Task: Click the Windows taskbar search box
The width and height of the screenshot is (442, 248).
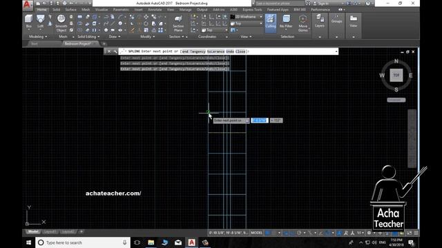Action: pyautogui.click(x=83, y=242)
